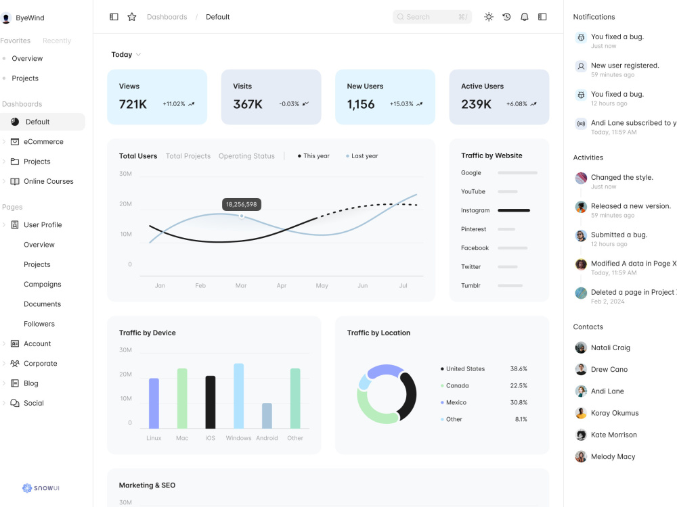
Task: Click the broadcast icon beside Andi Lane subscribed
Action: pyautogui.click(x=581, y=124)
